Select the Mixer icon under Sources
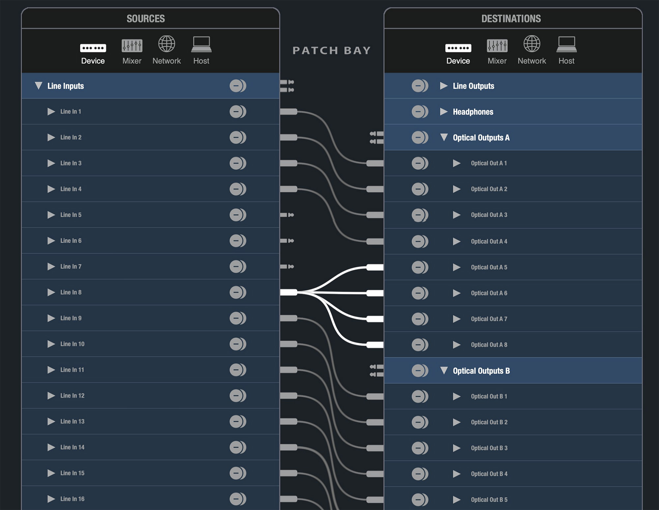This screenshot has height=510, width=659. (132, 46)
